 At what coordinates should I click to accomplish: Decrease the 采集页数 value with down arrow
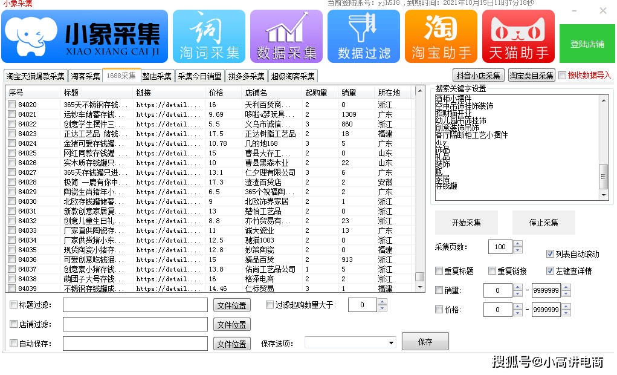pos(518,250)
